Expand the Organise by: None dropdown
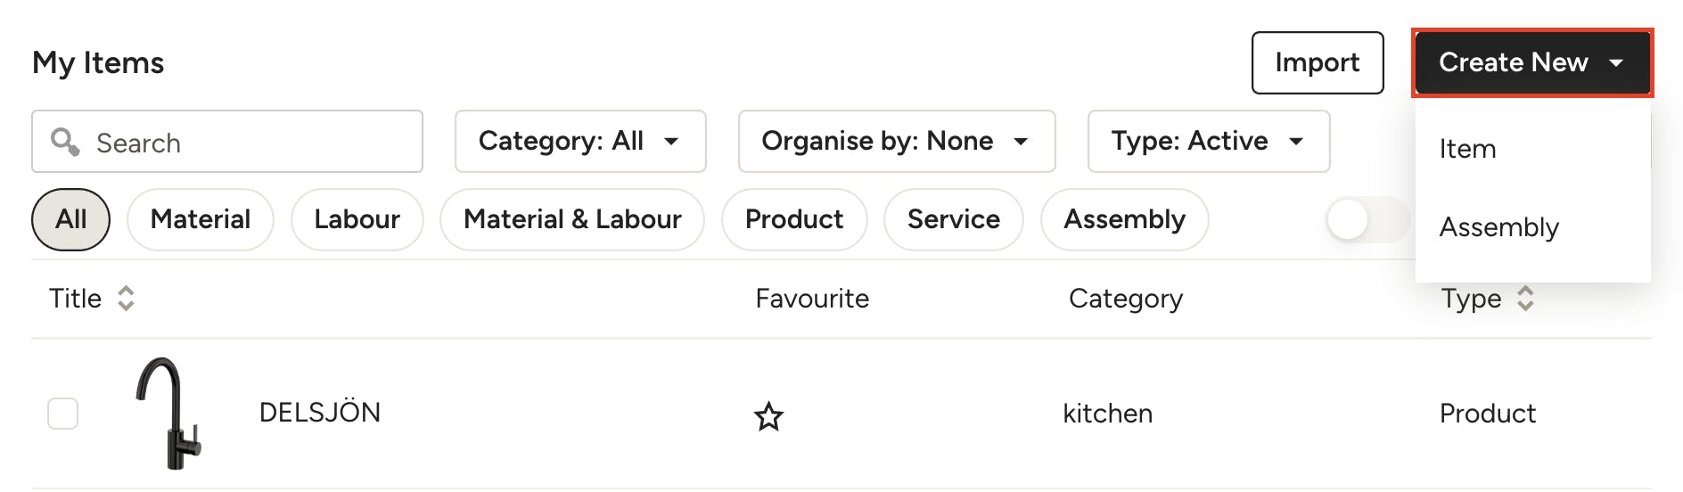Image resolution: width=1683 pixels, height=492 pixels. click(x=896, y=141)
